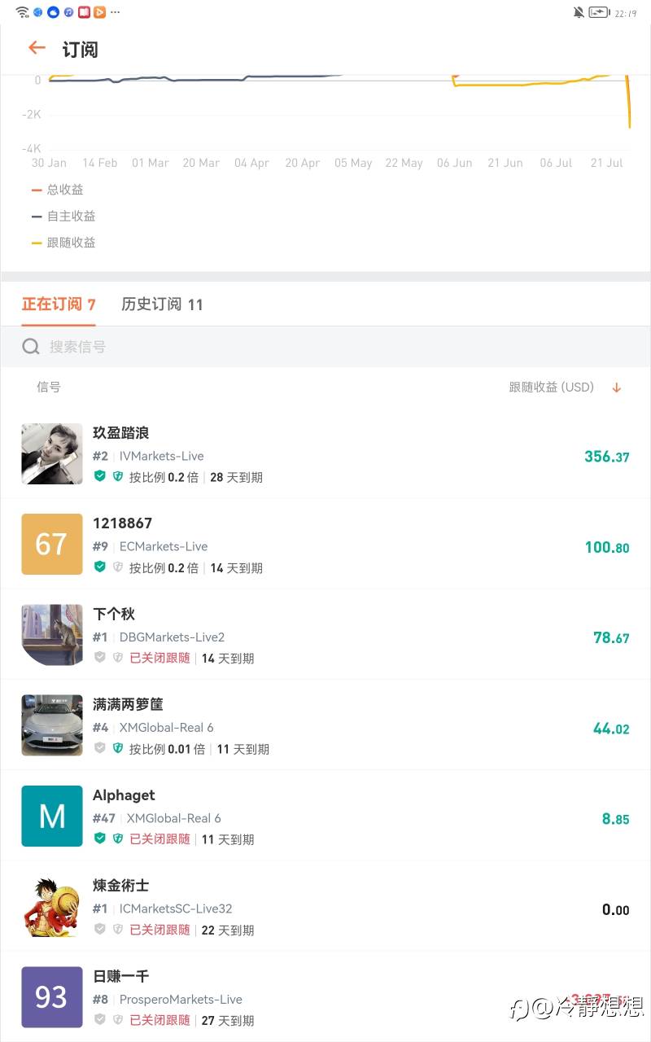Sort by follow profit arrow

point(616,387)
